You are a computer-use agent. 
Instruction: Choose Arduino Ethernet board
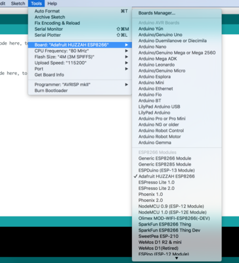pyautogui.click(x=177, y=89)
